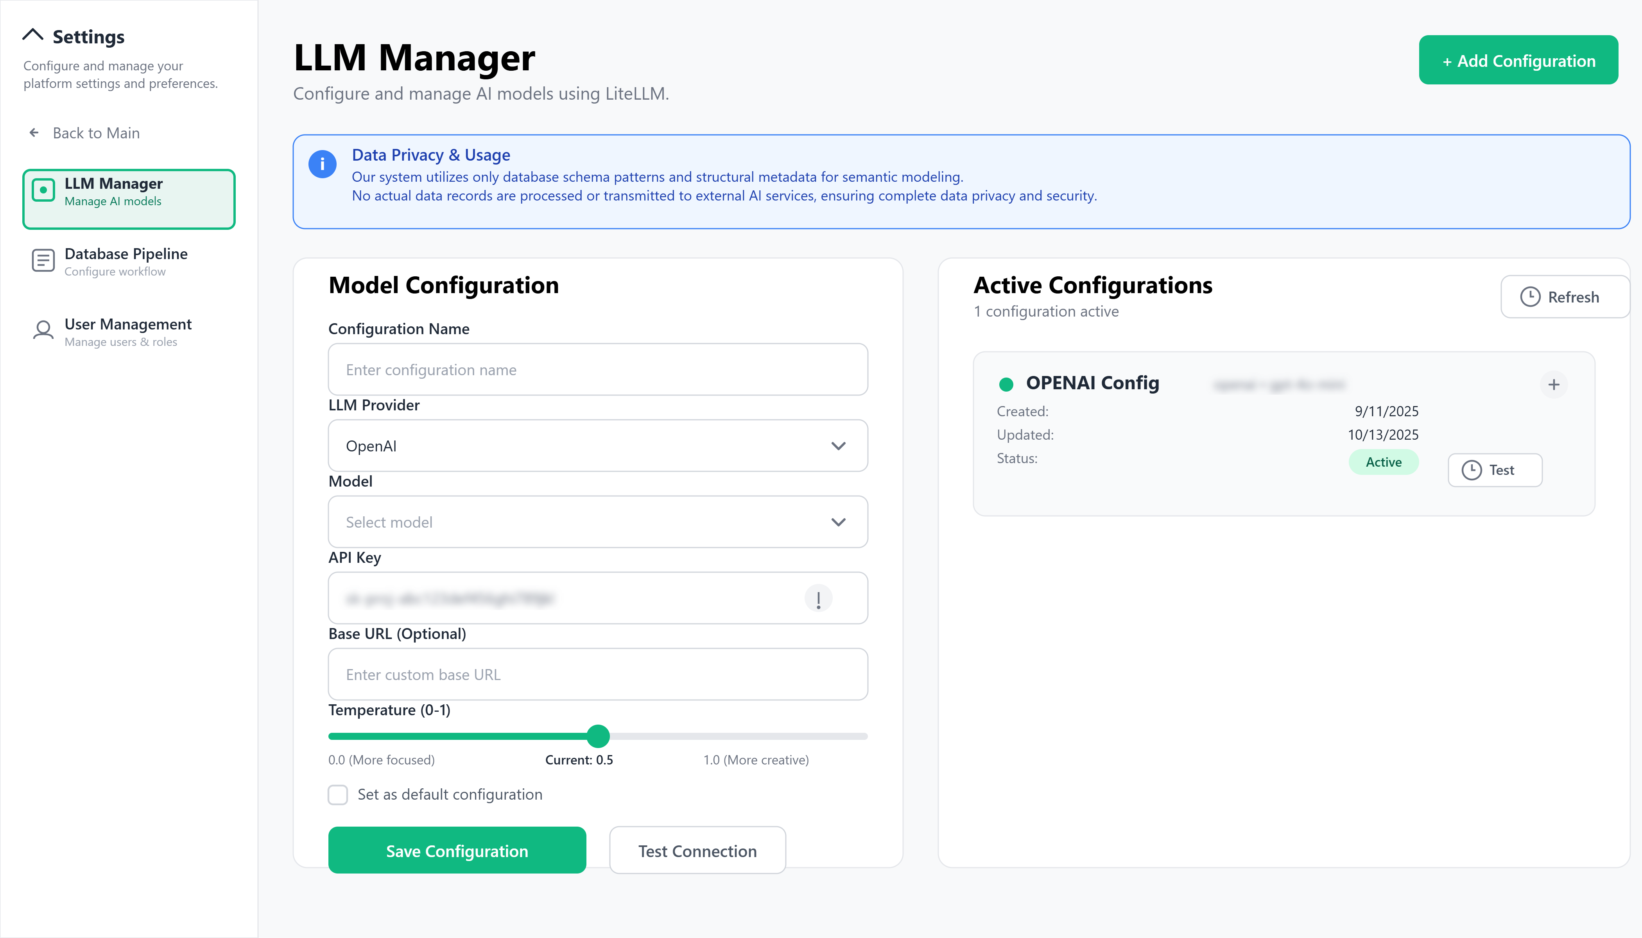This screenshot has width=1642, height=938.
Task: Focus the Base URL custom input field
Action: pos(598,674)
